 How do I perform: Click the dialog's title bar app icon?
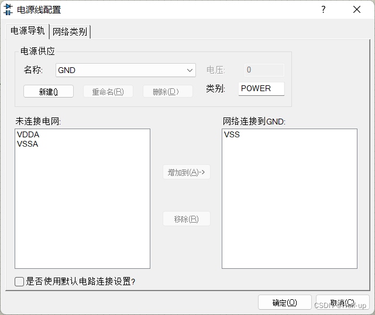8,9
